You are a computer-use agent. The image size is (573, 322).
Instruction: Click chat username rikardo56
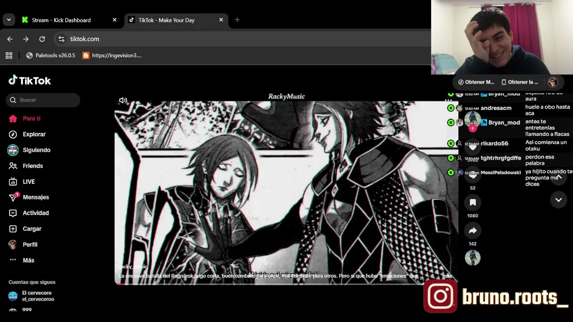coord(494,143)
